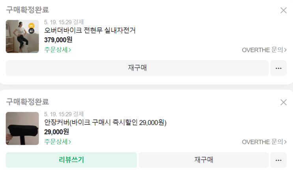
Task: Click the 안장커버 product name
Action: [x=105, y=123]
